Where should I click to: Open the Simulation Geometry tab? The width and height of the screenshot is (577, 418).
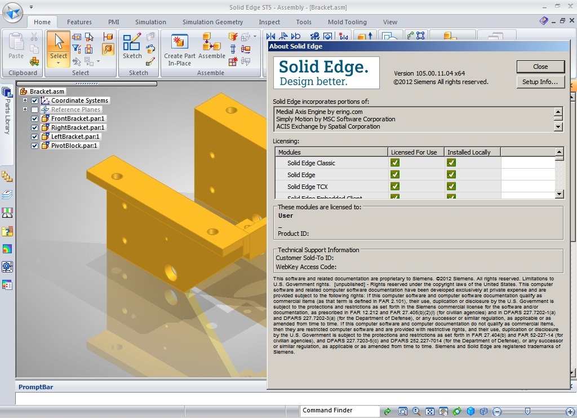pos(212,22)
